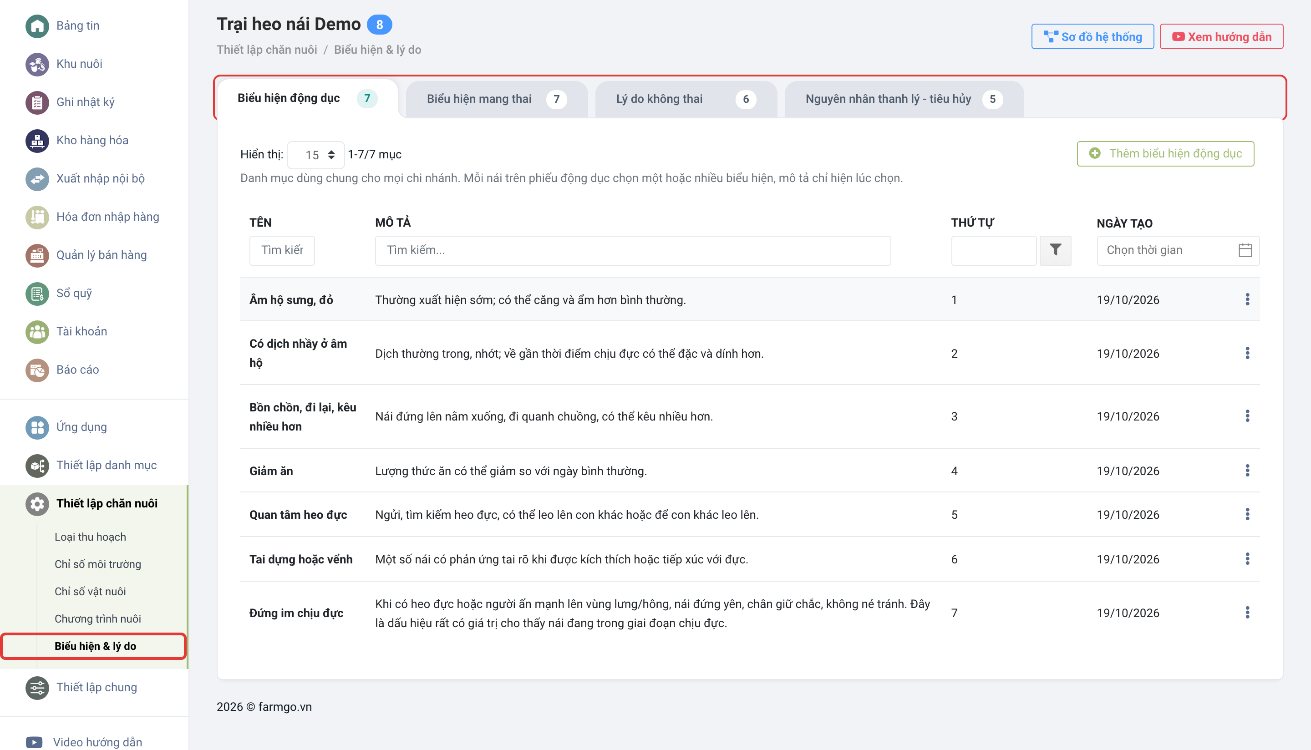
Task: Open row menu for Có dịch nhầy ở âm hộ
Action: tap(1247, 353)
